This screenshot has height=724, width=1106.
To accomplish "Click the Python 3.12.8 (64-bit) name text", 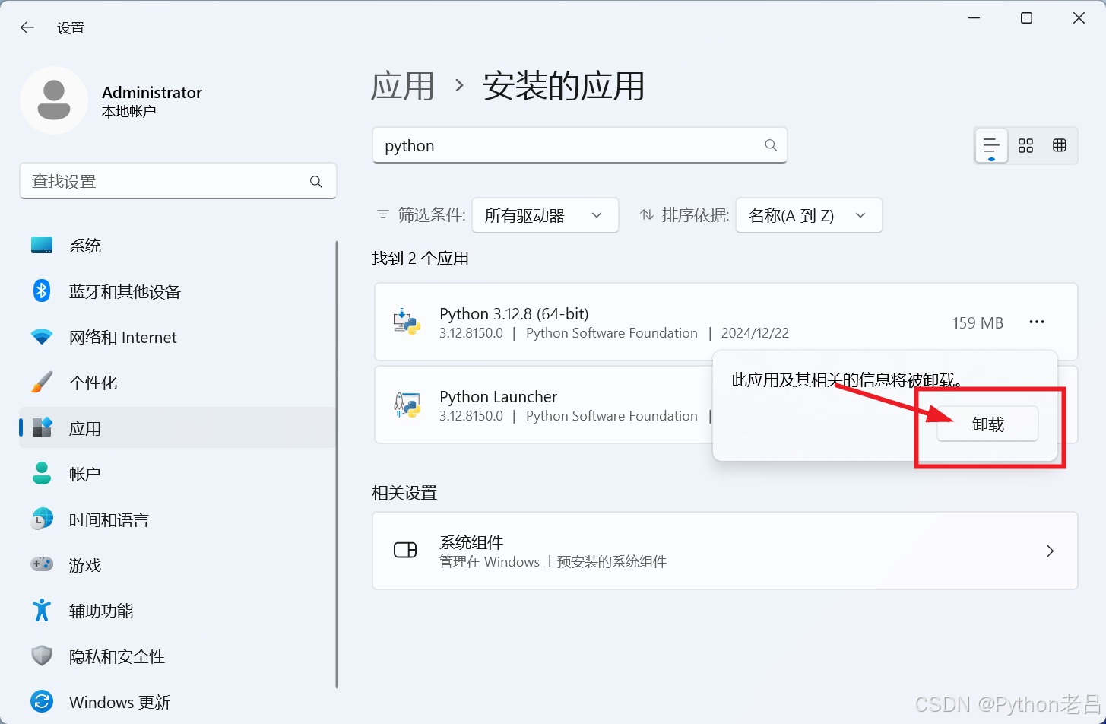I will (514, 313).
